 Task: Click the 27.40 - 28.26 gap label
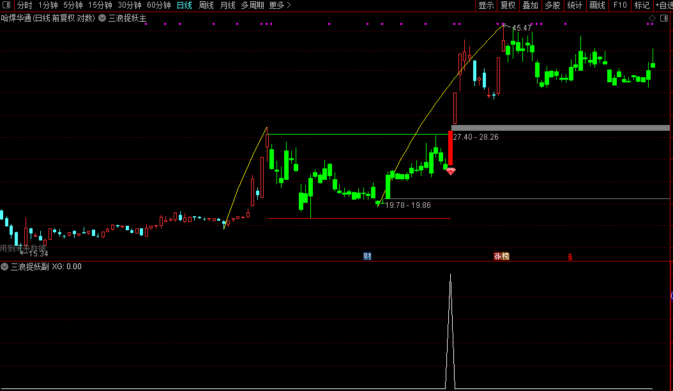(476, 136)
